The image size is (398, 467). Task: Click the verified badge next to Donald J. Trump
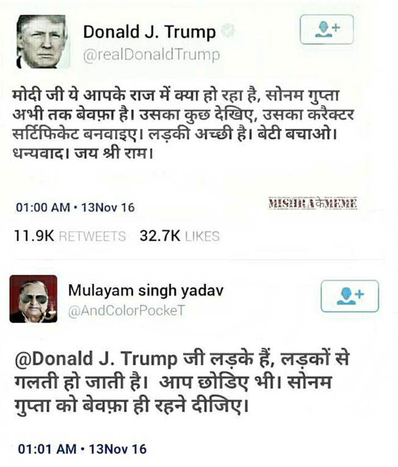tap(228, 30)
